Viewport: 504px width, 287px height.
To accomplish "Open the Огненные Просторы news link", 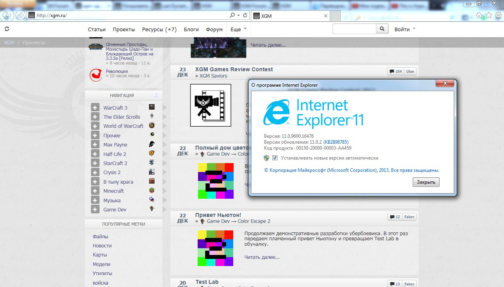I will tap(130, 51).
